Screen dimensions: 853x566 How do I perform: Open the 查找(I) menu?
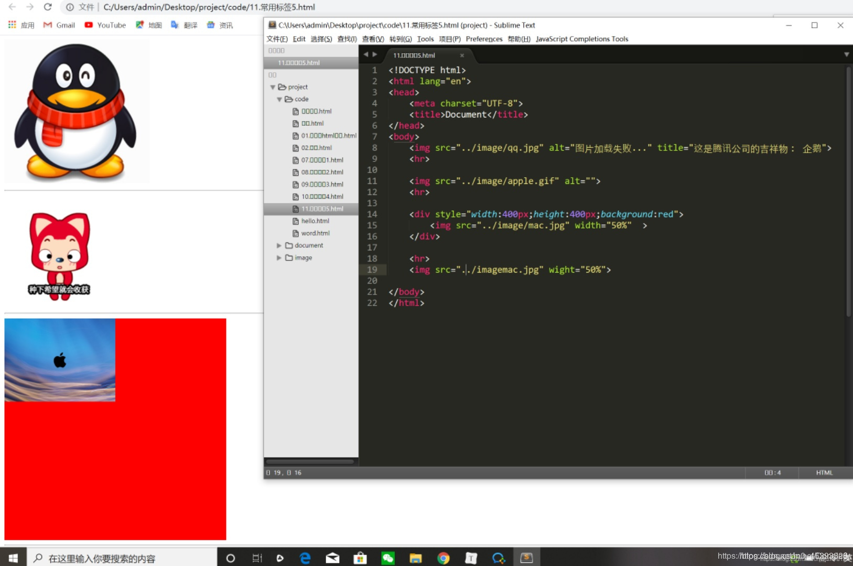pos(347,39)
